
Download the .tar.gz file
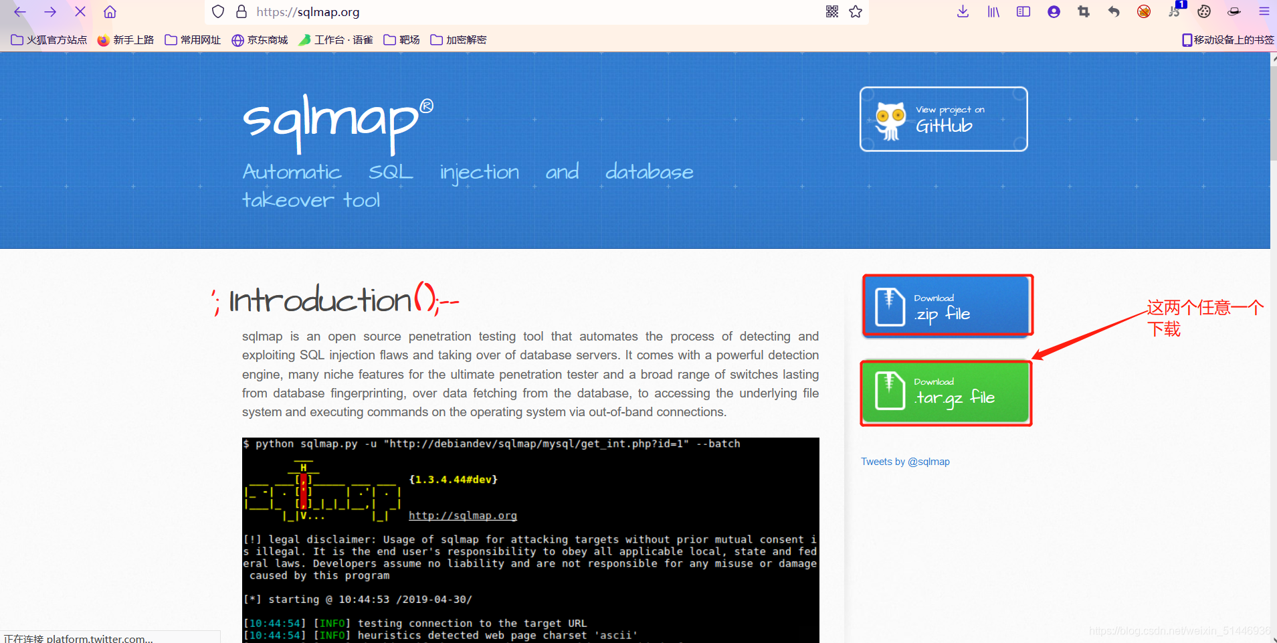pos(946,393)
